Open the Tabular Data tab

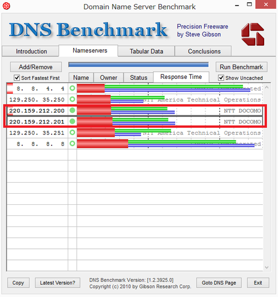coord(146,51)
